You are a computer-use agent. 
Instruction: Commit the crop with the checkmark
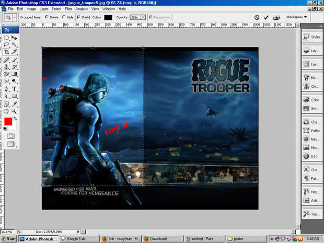click(266, 17)
